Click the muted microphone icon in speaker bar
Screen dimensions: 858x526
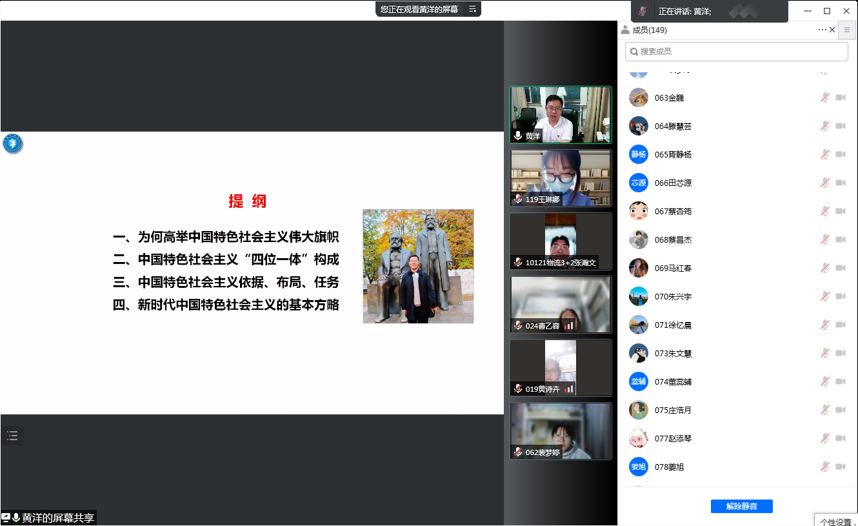tap(642, 12)
